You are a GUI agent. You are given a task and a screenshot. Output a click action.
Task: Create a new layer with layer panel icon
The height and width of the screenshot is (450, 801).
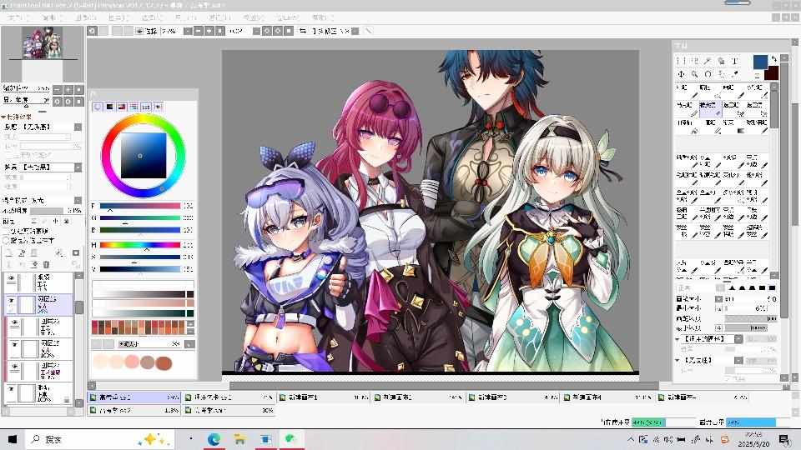click(9, 253)
